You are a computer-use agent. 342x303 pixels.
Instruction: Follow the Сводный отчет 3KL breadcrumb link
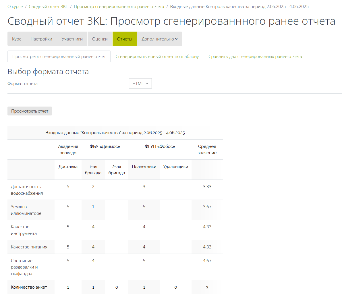click(48, 6)
